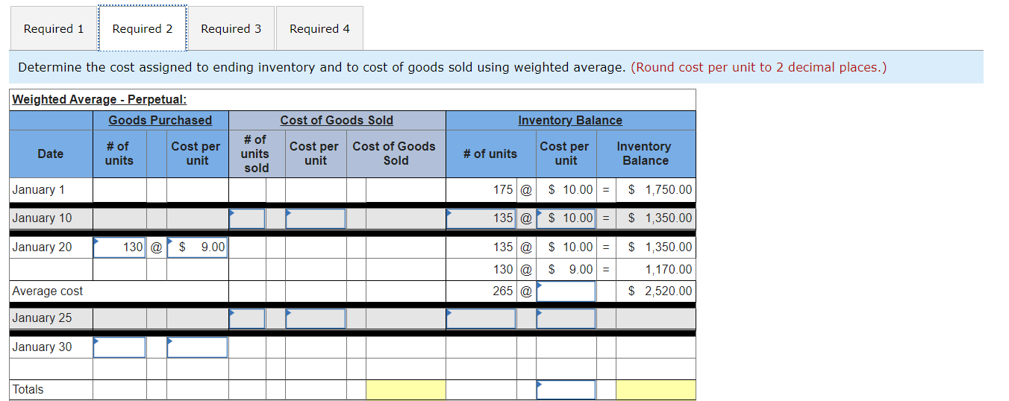The image size is (1009, 401).
Task: Click the Inventory Balance section header
Action: point(570,120)
